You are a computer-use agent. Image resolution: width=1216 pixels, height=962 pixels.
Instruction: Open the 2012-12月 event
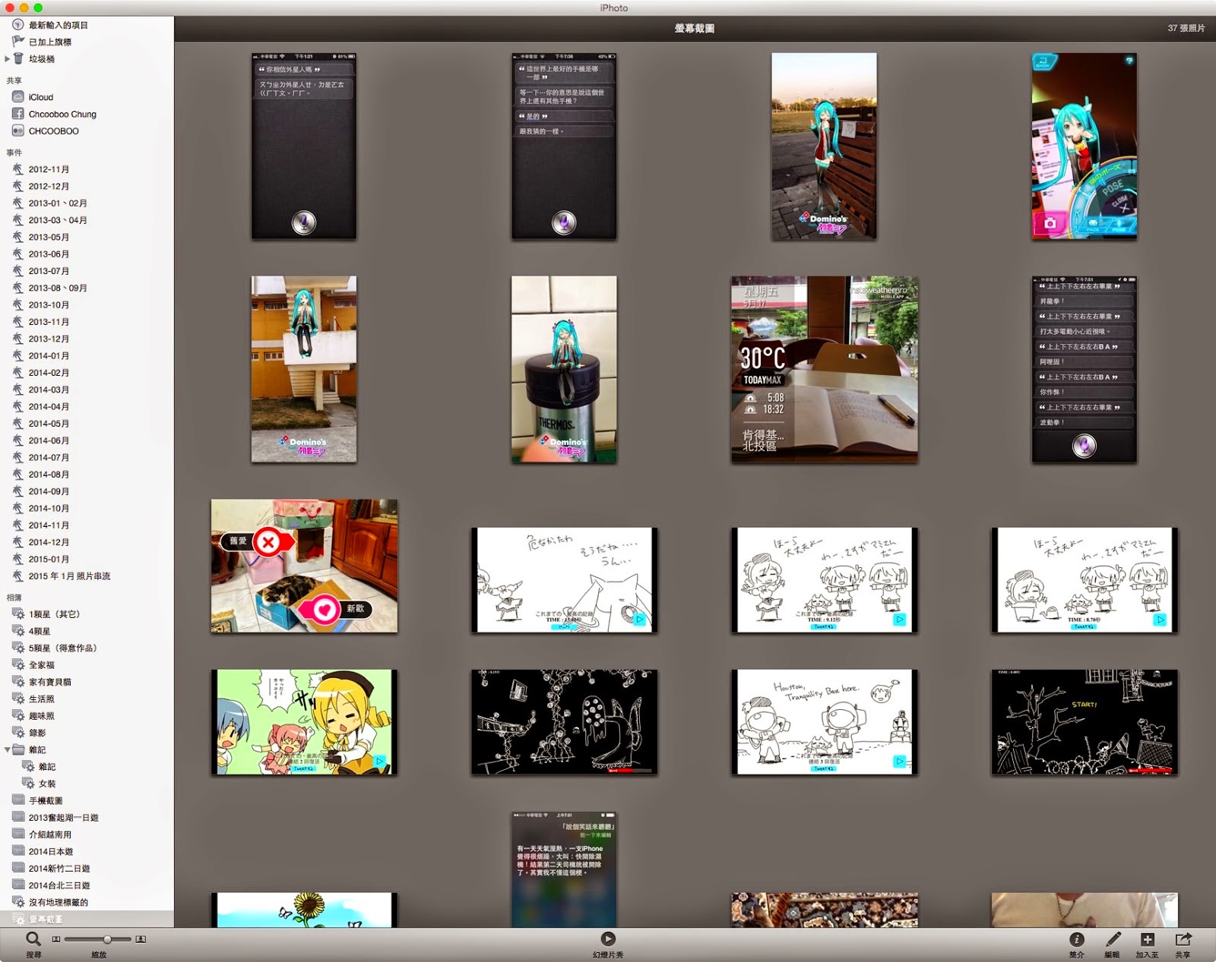[49, 186]
